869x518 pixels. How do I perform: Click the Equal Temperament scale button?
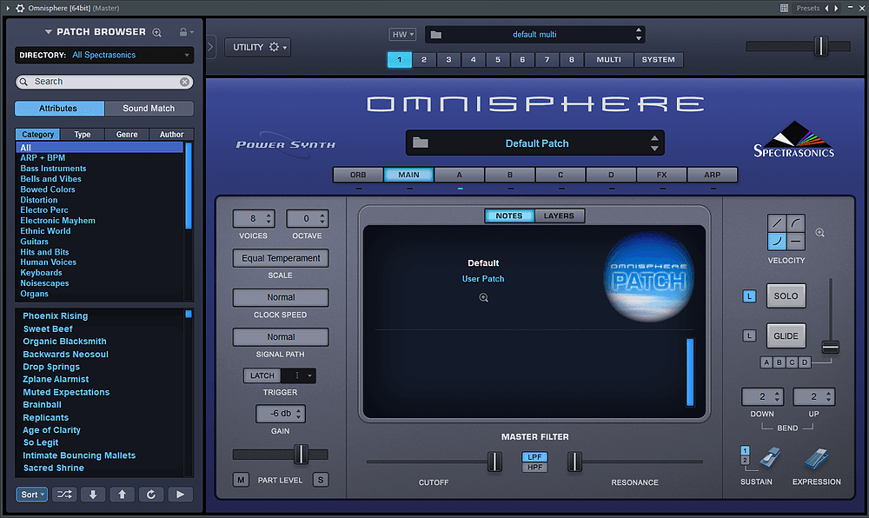pos(280,258)
